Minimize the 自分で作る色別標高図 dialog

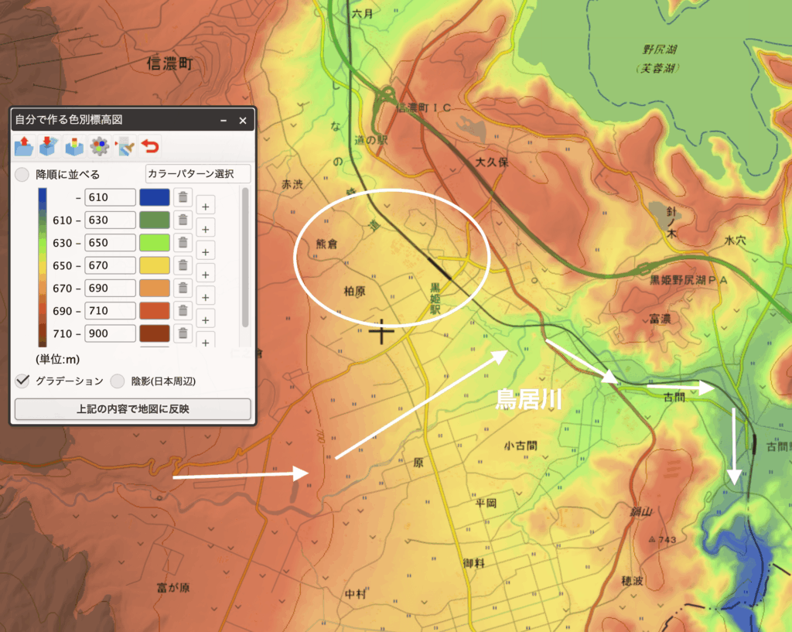[223, 121]
